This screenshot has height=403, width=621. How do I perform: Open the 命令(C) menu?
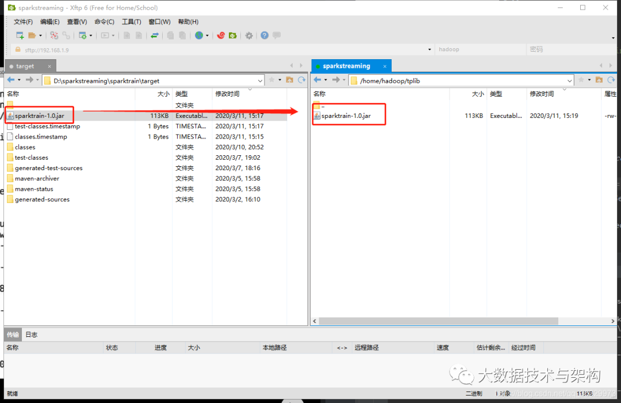coord(104,22)
